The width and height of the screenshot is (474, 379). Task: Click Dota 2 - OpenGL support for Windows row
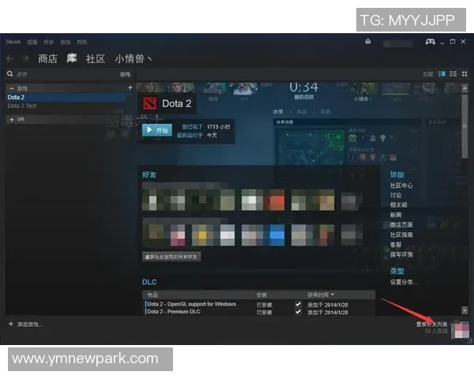[260, 304]
